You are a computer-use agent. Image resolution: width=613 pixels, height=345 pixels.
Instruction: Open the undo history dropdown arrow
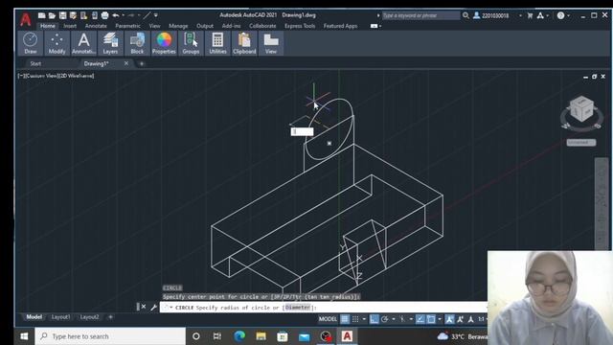(124, 15)
